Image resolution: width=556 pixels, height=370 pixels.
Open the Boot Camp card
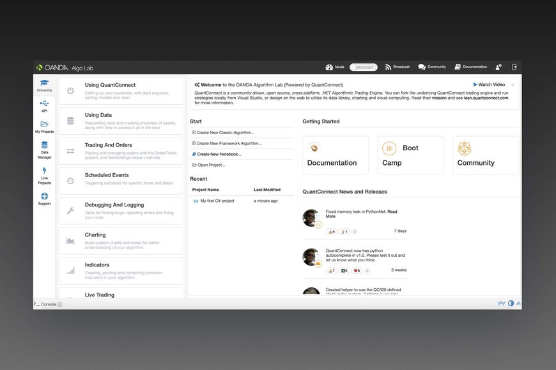410,155
